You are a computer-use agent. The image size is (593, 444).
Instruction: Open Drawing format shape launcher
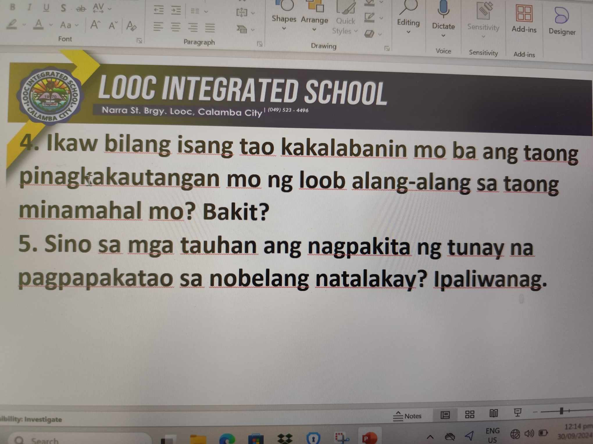tap(387, 48)
